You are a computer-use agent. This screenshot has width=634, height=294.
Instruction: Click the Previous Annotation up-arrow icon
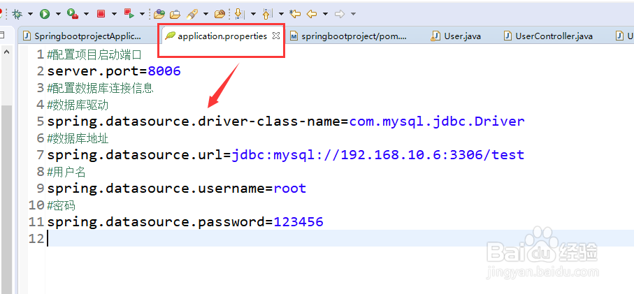coord(266,14)
